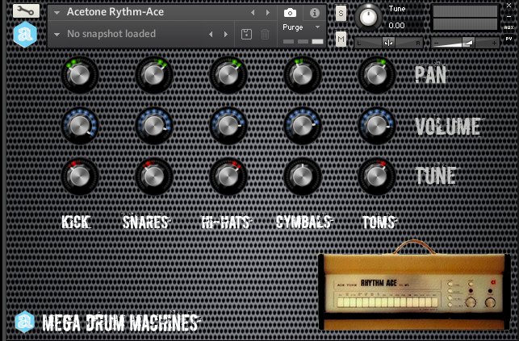
Task: Click the KICK column label
Action: click(77, 222)
